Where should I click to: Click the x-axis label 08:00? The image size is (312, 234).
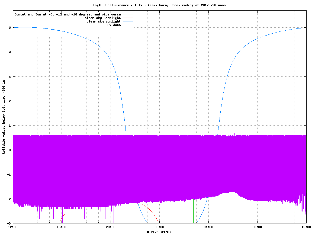(257, 227)
